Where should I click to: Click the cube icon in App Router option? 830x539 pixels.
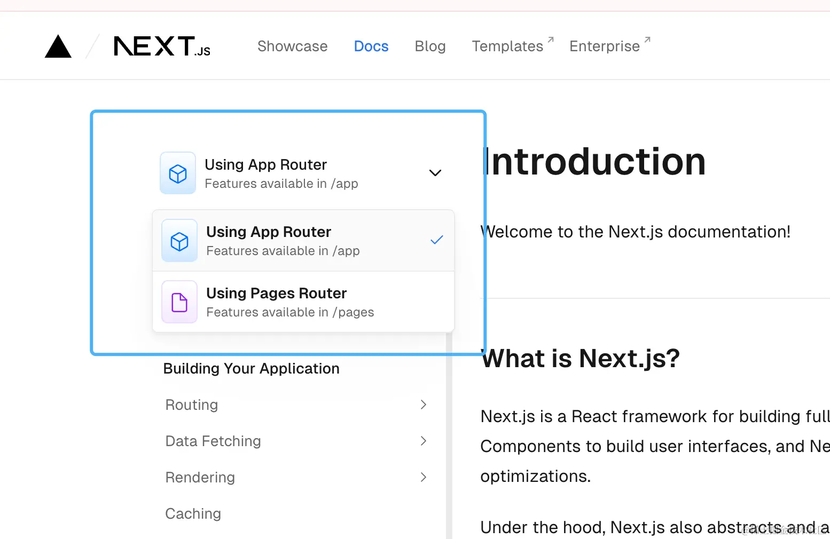pos(179,241)
